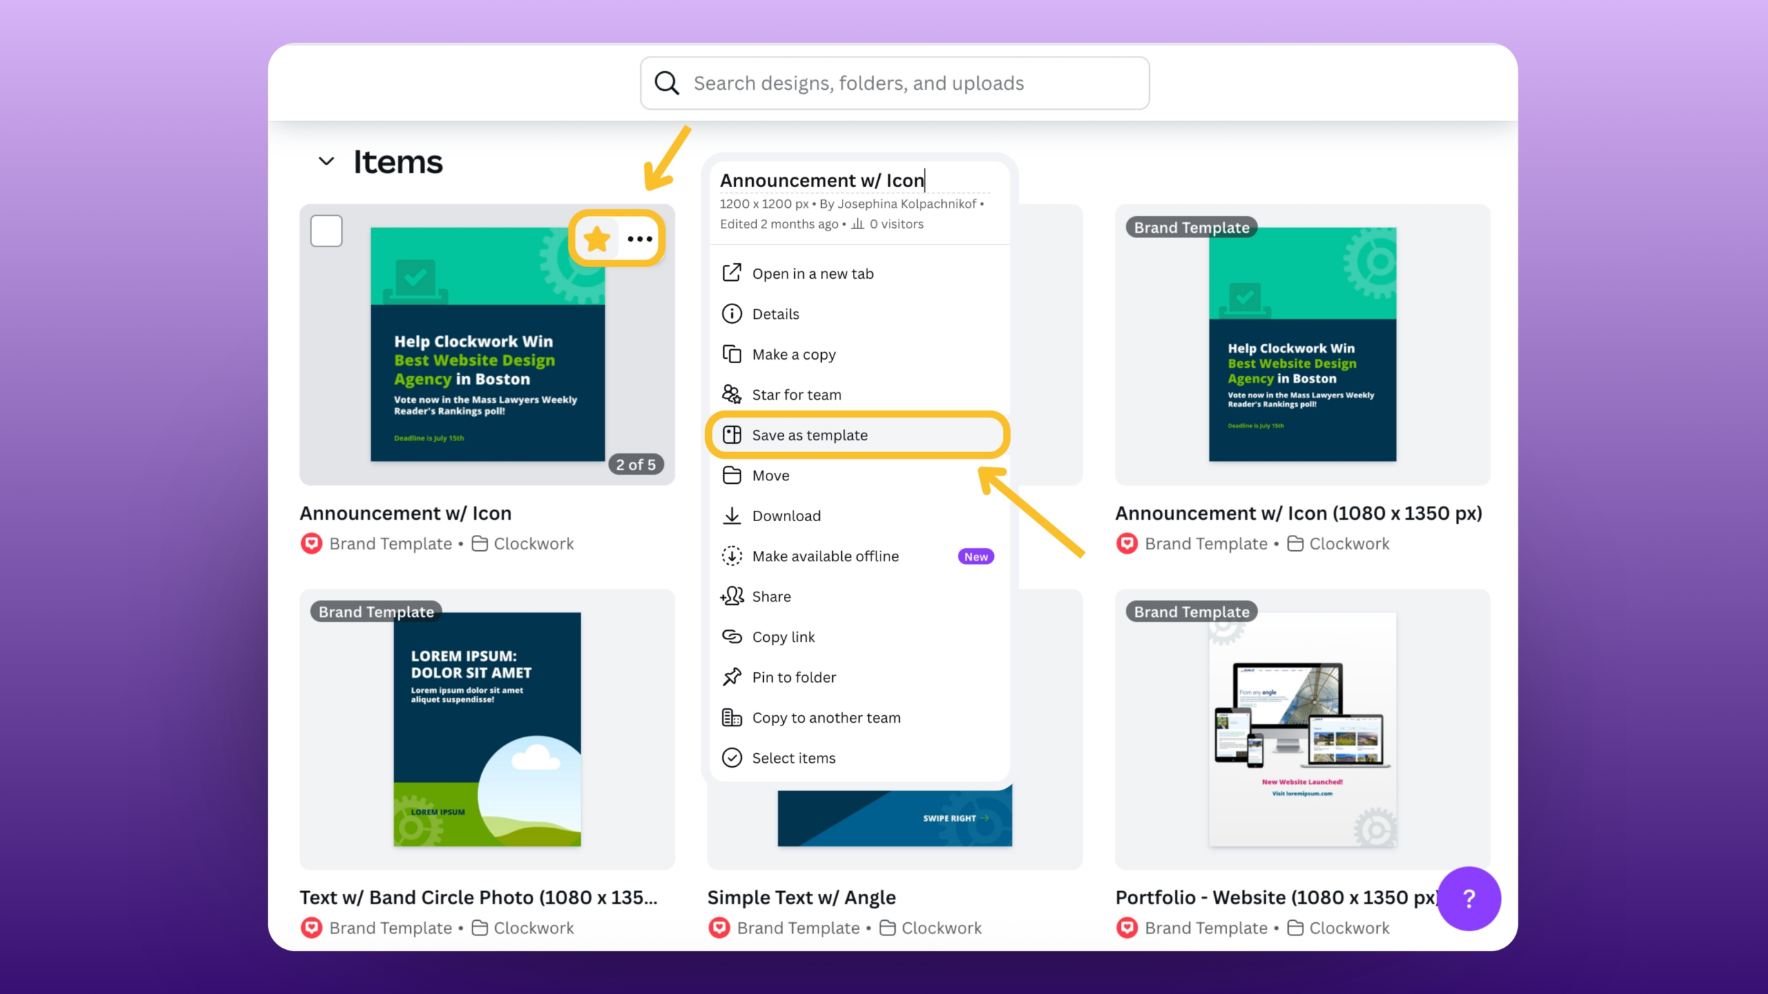Image resolution: width=1768 pixels, height=994 pixels.
Task: Choose Share from the menu
Action: click(x=859, y=596)
